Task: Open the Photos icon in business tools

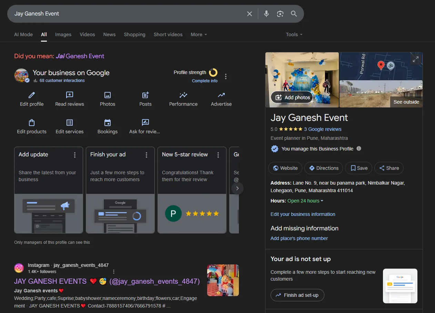Action: click(108, 95)
